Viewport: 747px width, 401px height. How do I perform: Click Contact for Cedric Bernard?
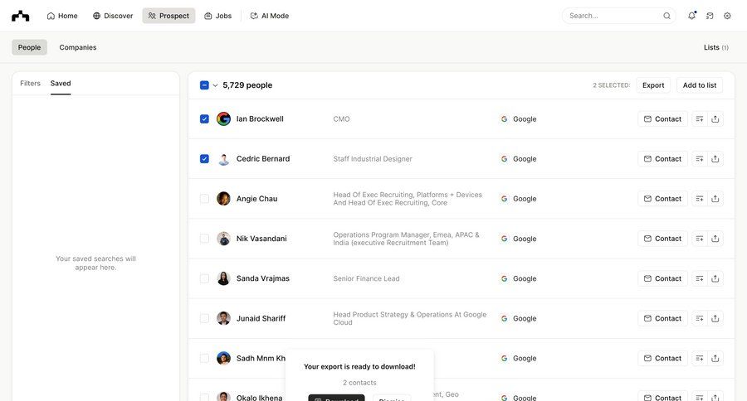coord(662,159)
